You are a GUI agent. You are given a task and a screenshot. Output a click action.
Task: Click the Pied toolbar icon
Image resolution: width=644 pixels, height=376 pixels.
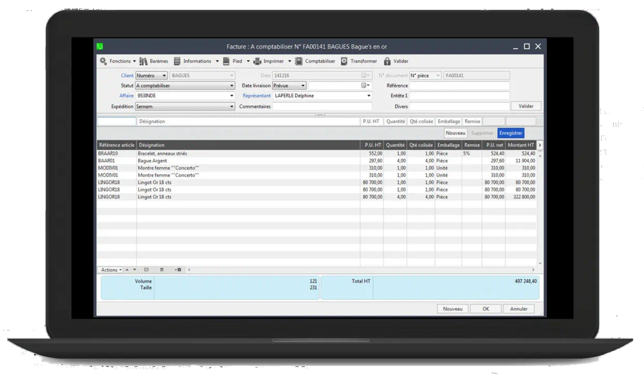point(226,61)
